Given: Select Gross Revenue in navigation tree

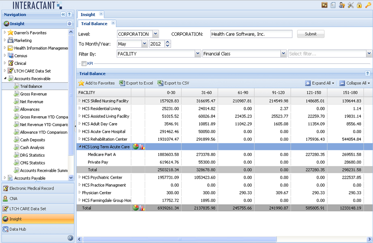Looking at the screenshot, I should (x=33, y=94).
